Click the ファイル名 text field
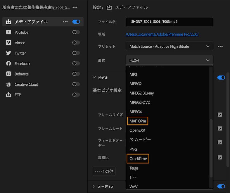 (x=169, y=22)
